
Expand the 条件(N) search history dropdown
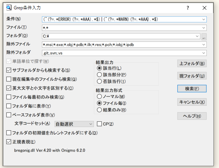coord(204,19)
